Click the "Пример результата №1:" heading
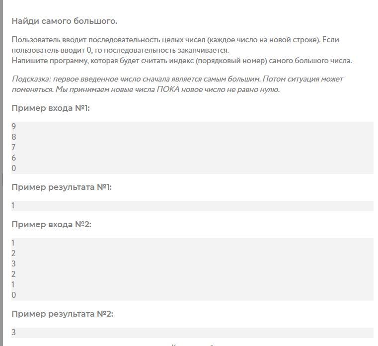 (62, 187)
